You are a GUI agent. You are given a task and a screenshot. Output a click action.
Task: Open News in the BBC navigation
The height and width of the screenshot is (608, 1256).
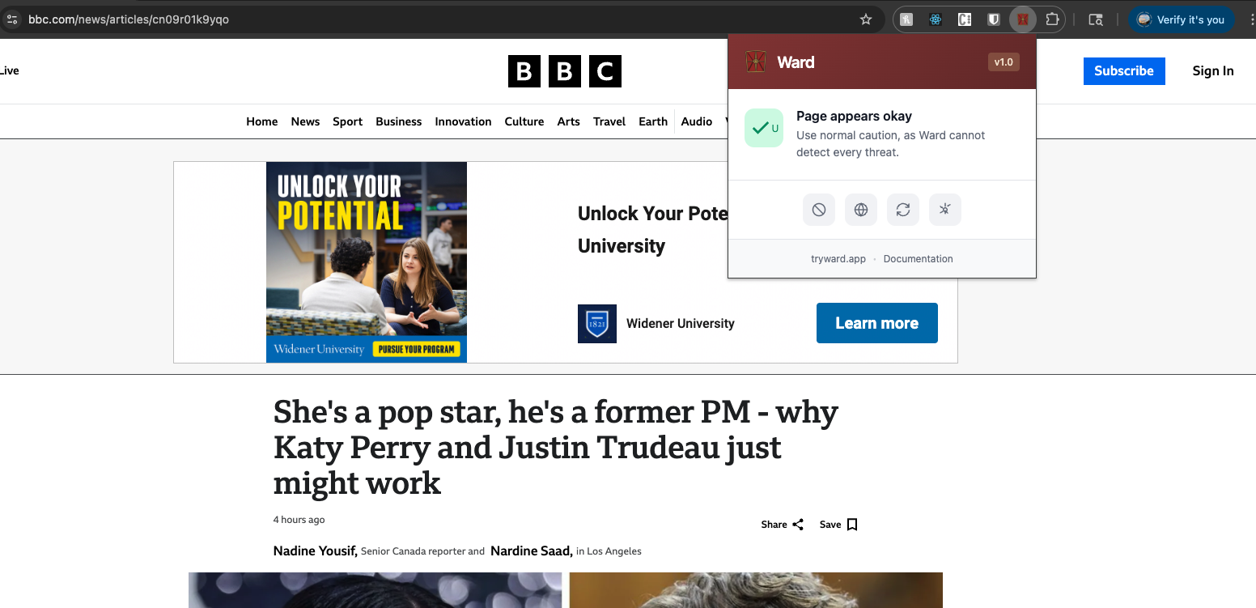click(305, 121)
